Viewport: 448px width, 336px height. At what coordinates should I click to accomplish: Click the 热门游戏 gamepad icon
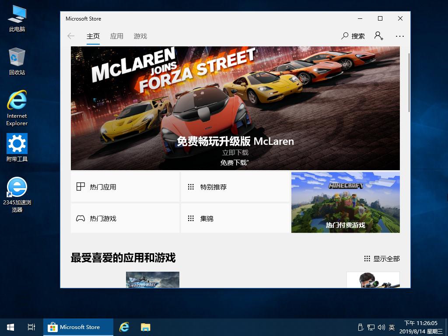click(x=80, y=219)
